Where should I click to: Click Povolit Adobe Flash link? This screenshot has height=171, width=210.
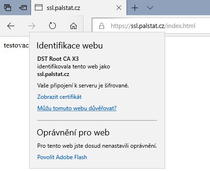[62, 157]
